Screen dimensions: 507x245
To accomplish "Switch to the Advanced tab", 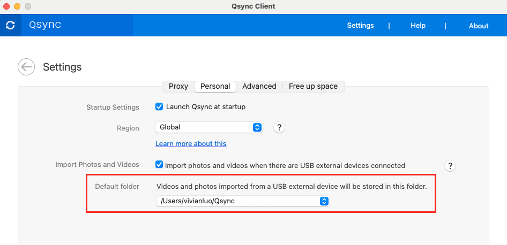I will pyautogui.click(x=259, y=86).
